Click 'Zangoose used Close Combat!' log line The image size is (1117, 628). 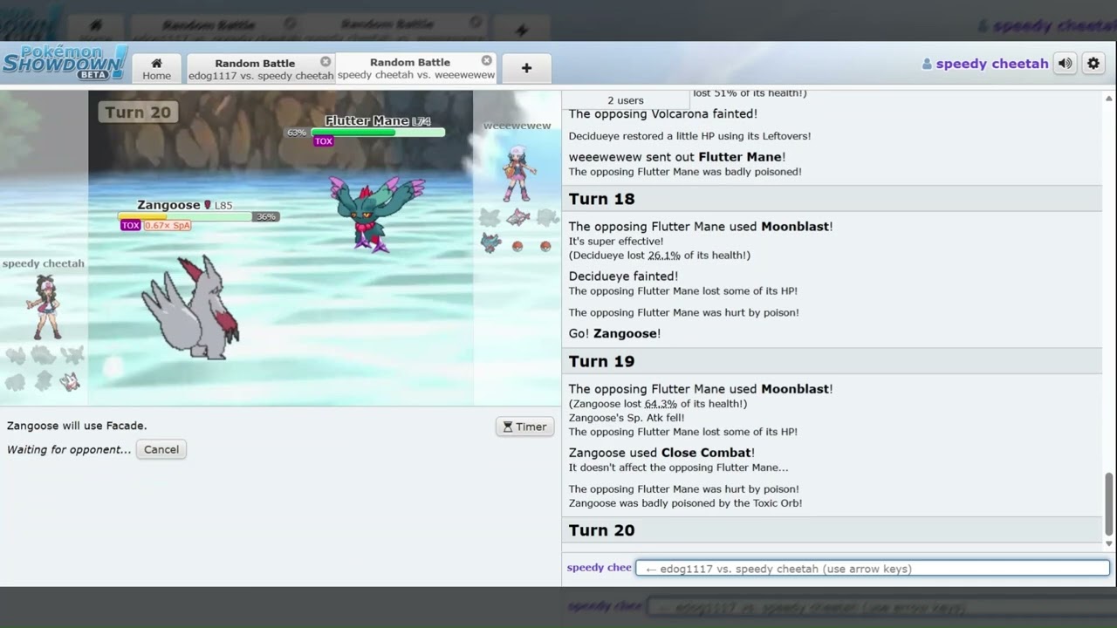pos(661,453)
